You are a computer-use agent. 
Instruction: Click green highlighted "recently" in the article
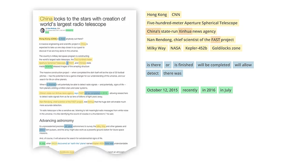(x=49, y=66)
